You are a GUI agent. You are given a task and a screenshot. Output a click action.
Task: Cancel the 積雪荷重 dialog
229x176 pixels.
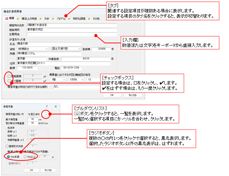point(48,170)
